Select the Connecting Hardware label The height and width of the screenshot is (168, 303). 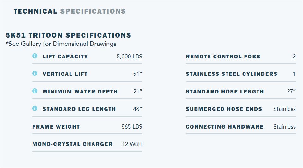(x=224, y=127)
